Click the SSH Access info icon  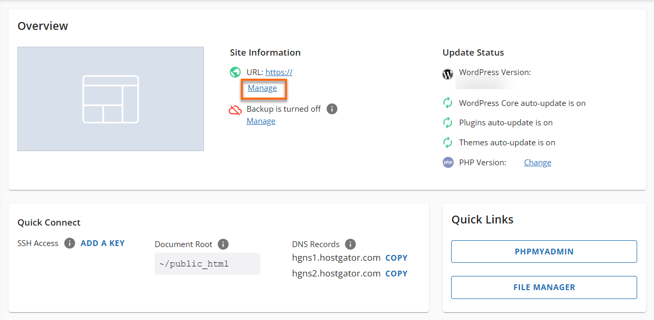point(69,243)
